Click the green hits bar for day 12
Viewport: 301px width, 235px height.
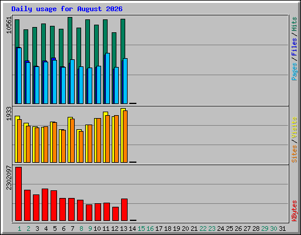click(114, 50)
